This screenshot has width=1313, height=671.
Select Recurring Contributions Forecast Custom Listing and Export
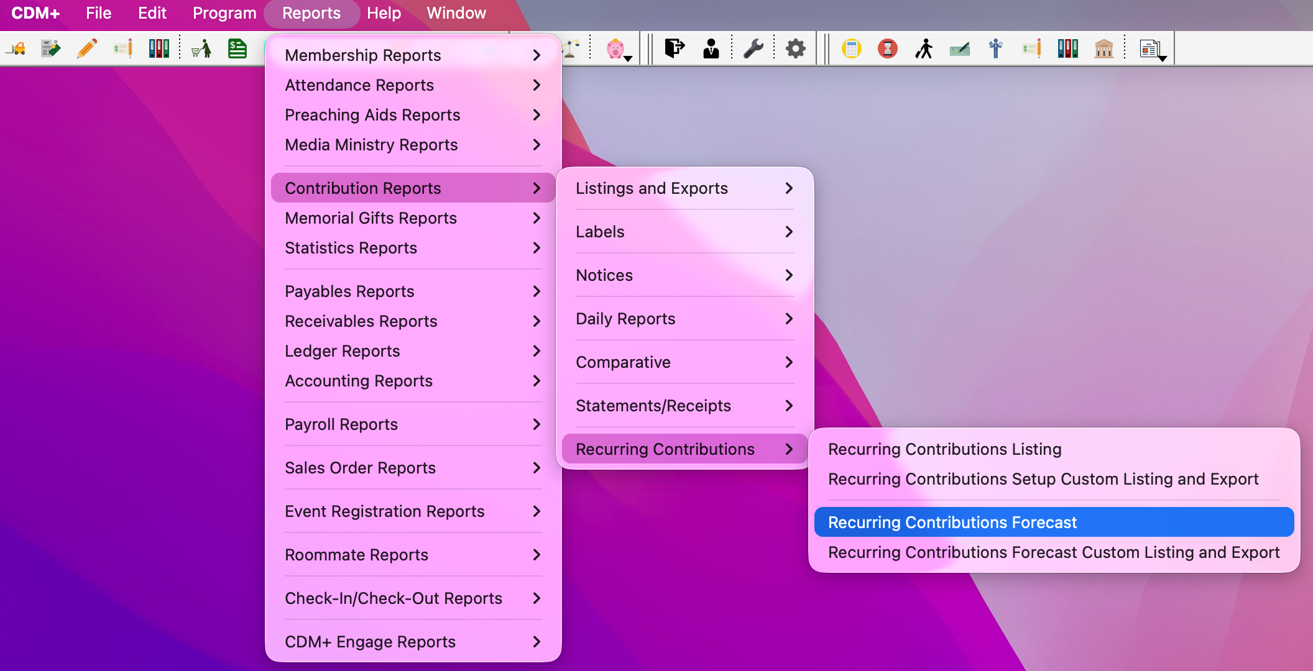(x=1054, y=552)
